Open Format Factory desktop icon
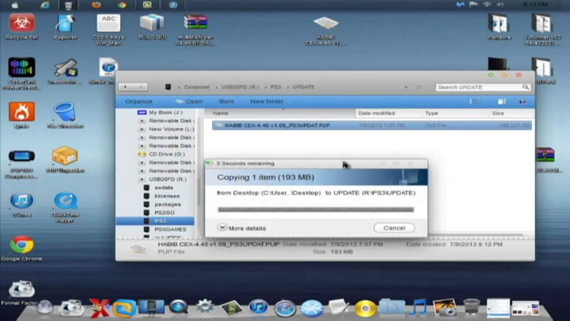Viewport: 570px width, 321px height. (x=20, y=292)
